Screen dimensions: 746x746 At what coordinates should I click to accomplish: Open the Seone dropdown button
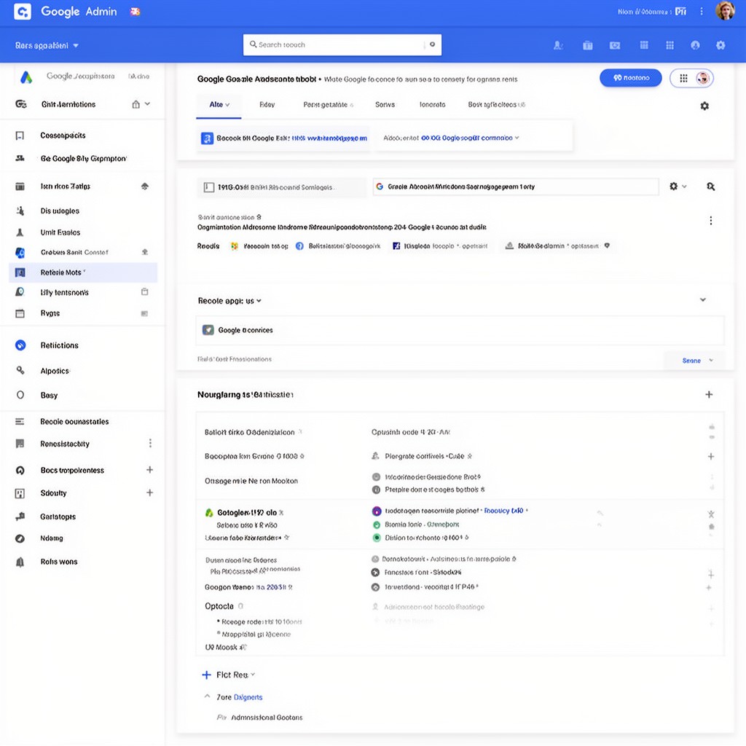[x=694, y=360]
